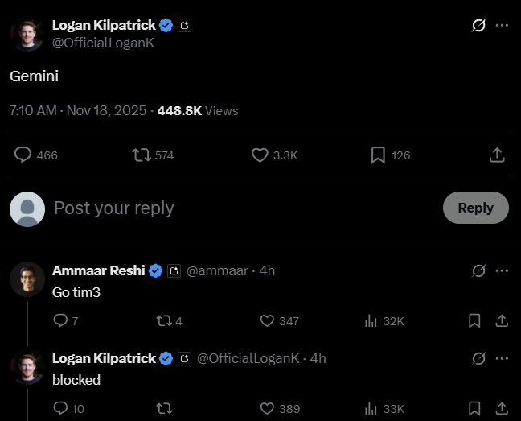This screenshot has height=421, width=521.
Task: Open Ammaar Reshi's profile picture
Action: pos(27,279)
